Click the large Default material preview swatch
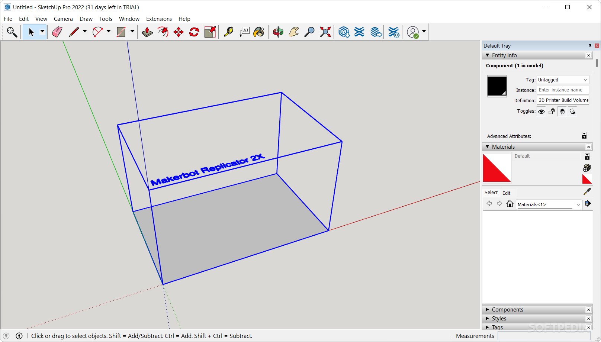 pos(497,168)
